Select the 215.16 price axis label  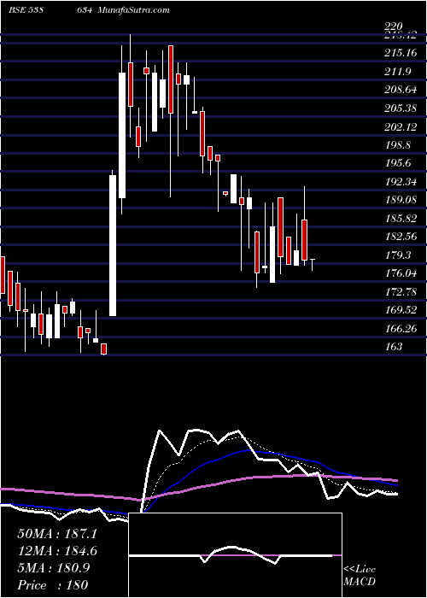pyautogui.click(x=401, y=53)
